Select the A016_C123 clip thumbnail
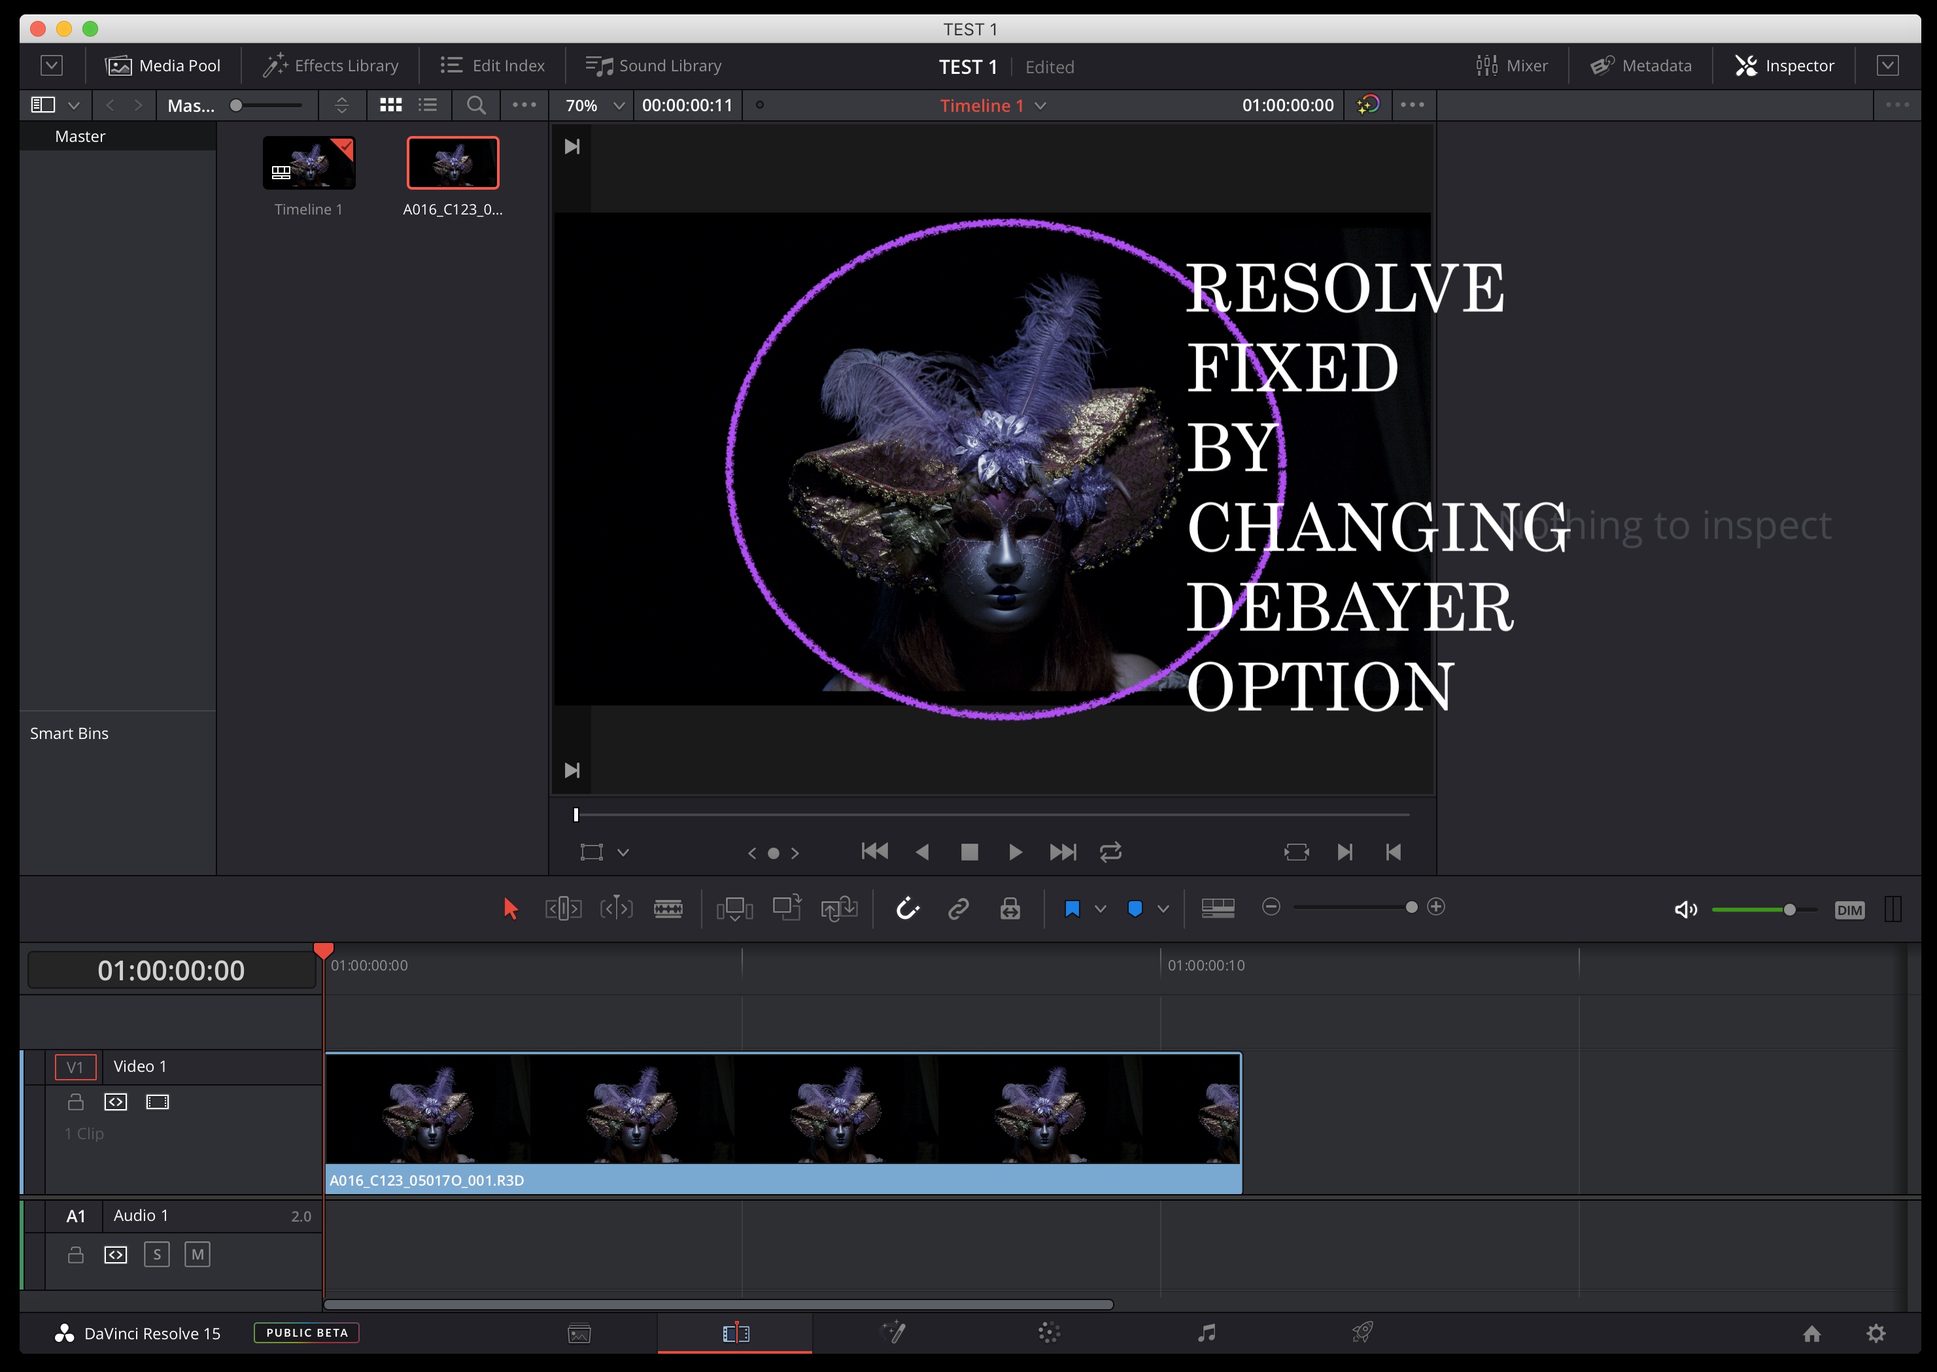The height and width of the screenshot is (1372, 1937). [x=453, y=163]
